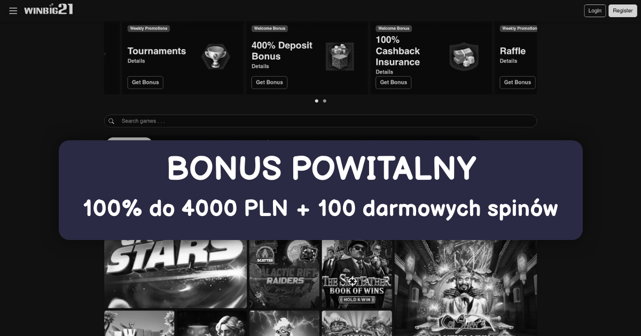This screenshot has height=336, width=641.
Task: Open Details link under 400% Deposit Bonus
Action: (260, 66)
